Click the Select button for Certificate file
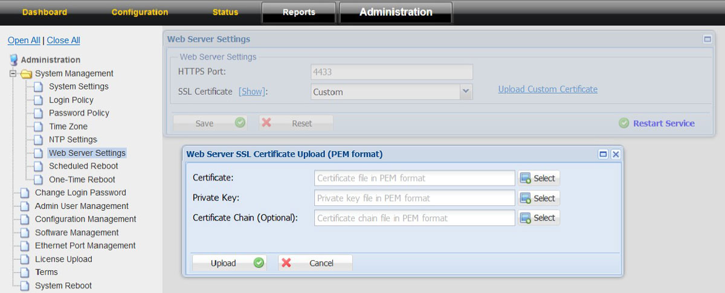The height and width of the screenshot is (293, 725). pyautogui.click(x=538, y=178)
